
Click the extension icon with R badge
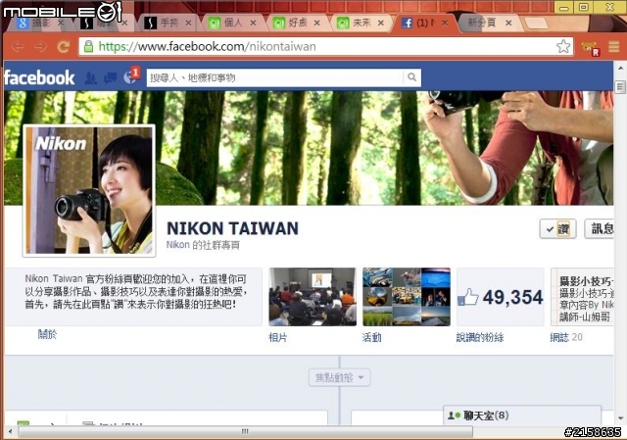click(591, 48)
